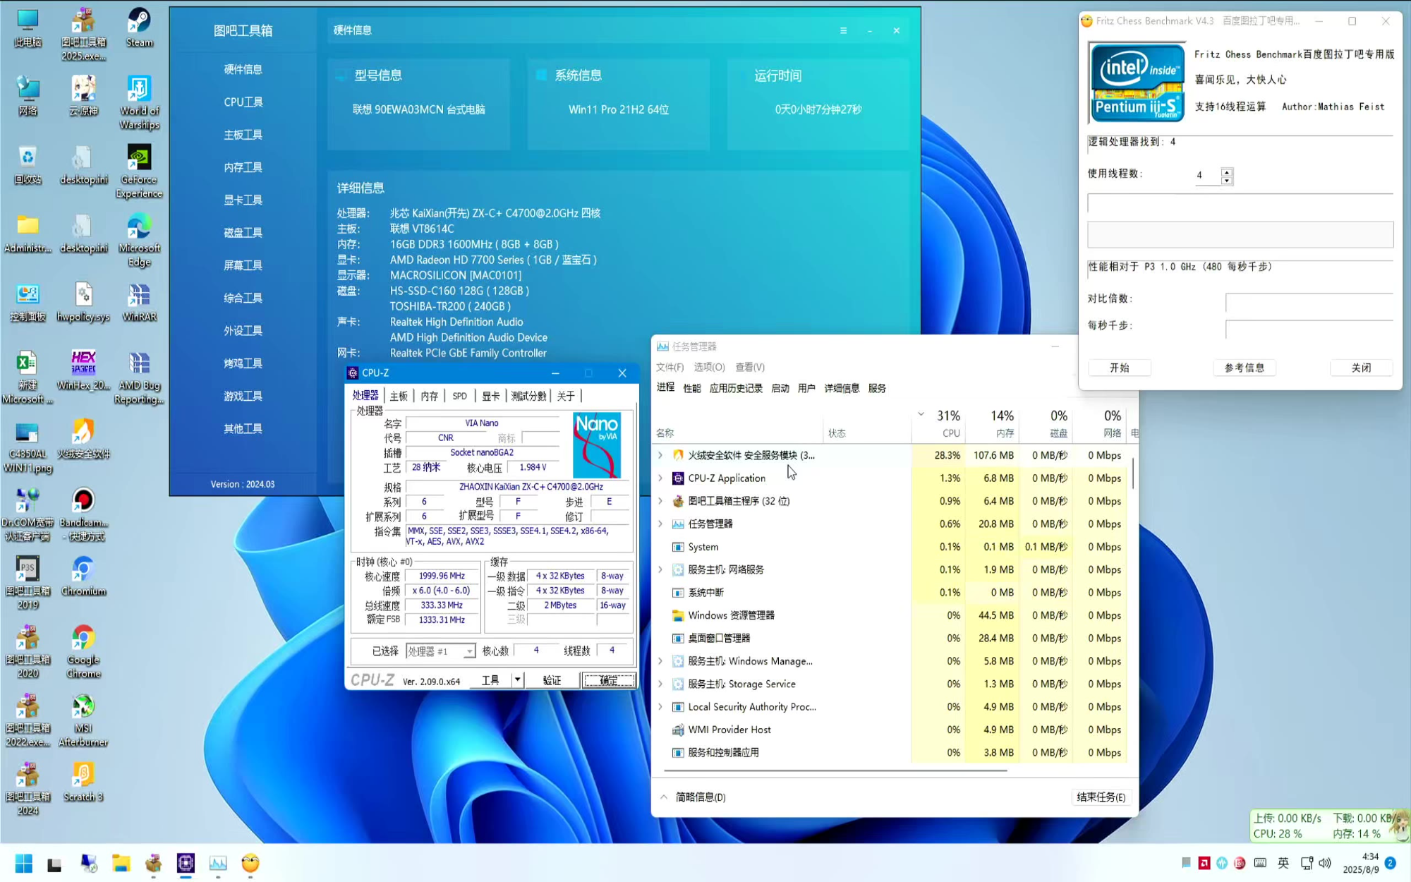Click 关闭 button in Fritz Chess Benchmark
This screenshot has height=882, width=1411.
coord(1362,368)
